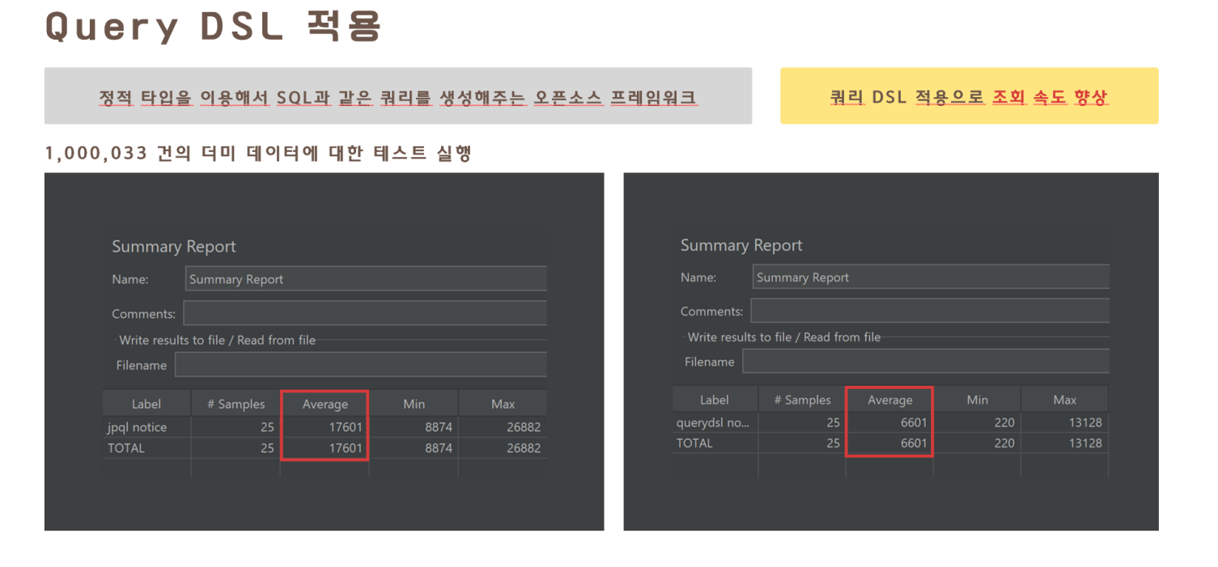Click the Filename field in the jpql report

click(361, 365)
